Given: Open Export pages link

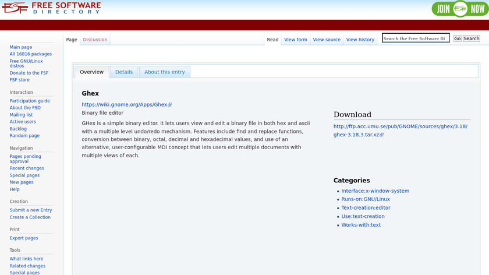Looking at the screenshot, I should [x=24, y=238].
